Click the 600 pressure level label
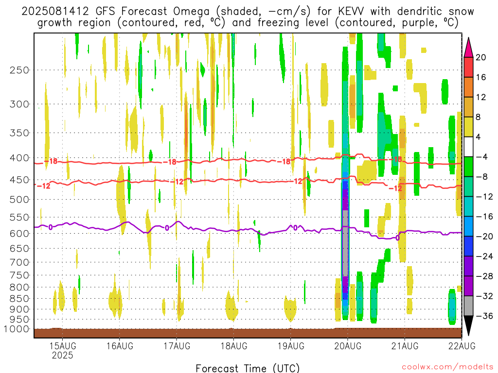Image resolution: width=498 pixels, height=373 pixels. 19,234
